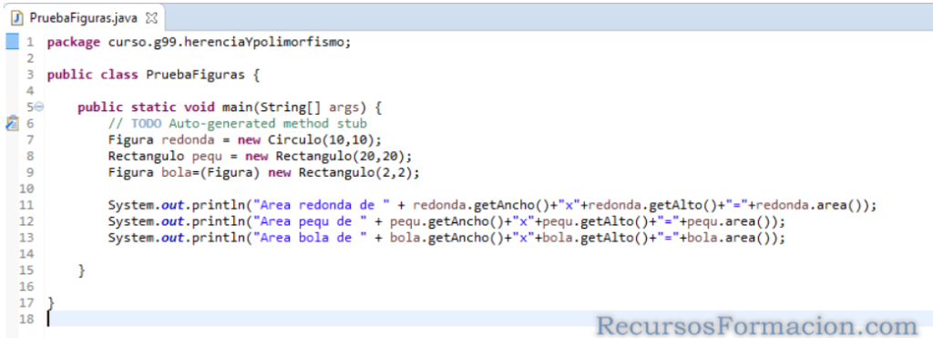Image resolution: width=933 pixels, height=338 pixels.
Task: Click the TODO task marker icon on line 6
Action: pos(12,124)
